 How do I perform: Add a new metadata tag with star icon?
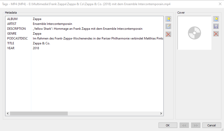[x=168, y=19]
